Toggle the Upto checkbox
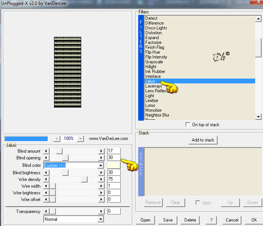 [198, 203]
